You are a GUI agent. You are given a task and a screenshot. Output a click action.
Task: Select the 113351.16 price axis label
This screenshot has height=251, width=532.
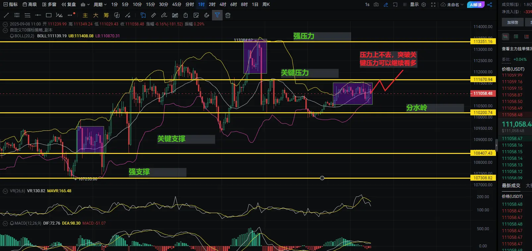click(483, 42)
